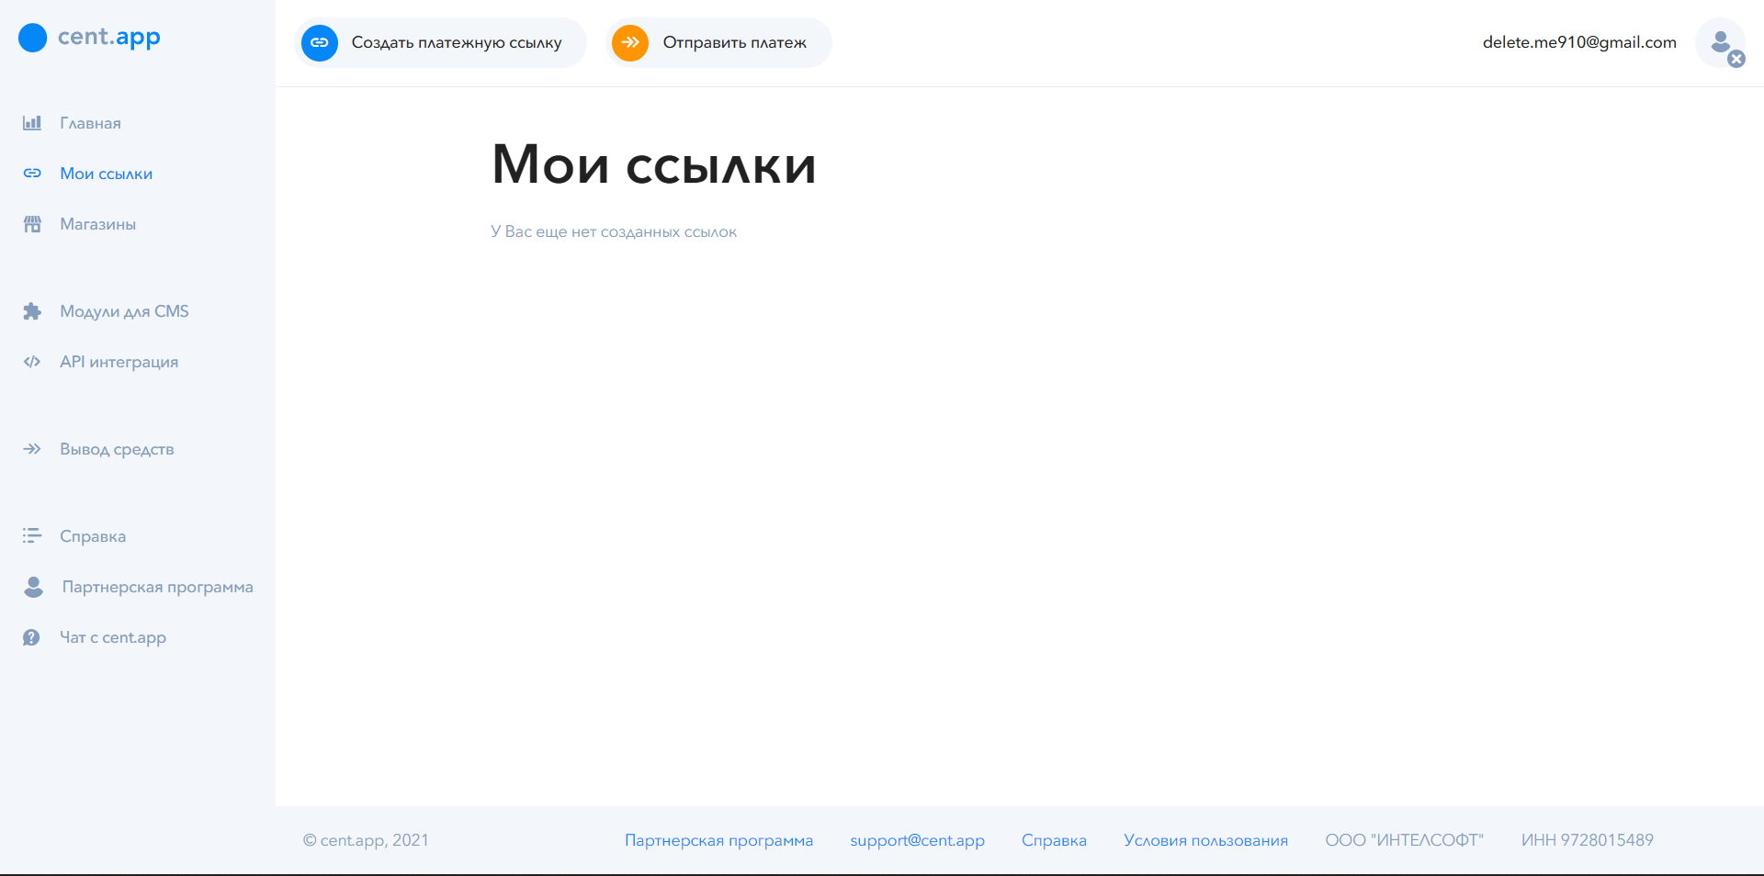Click the user avatar logout icon
This screenshot has width=1764, height=876.
click(x=1721, y=43)
